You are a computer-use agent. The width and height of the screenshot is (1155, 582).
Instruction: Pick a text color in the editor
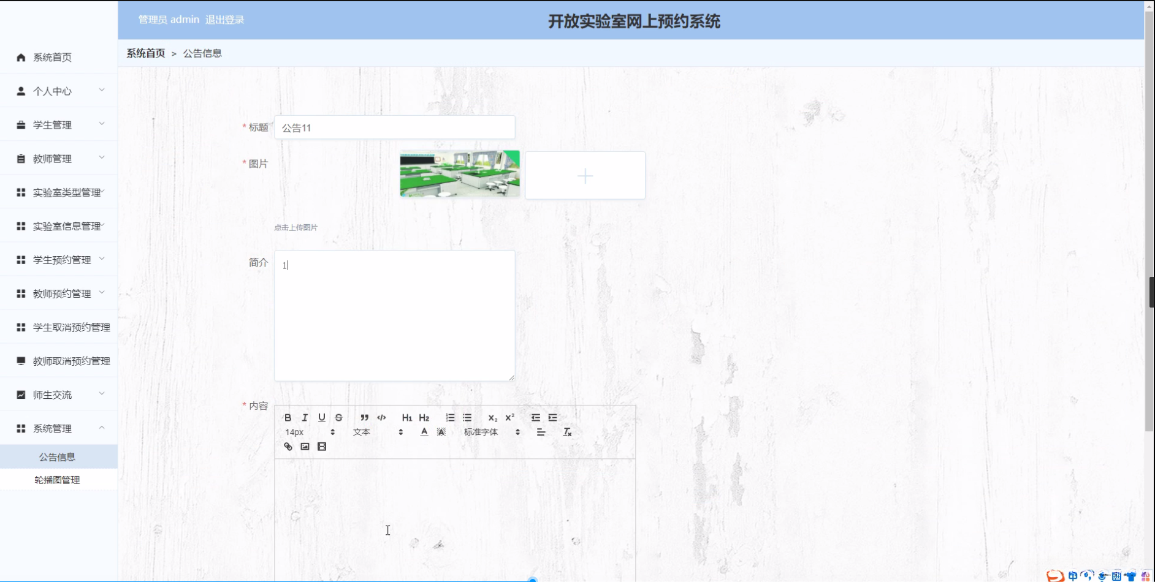click(x=424, y=433)
